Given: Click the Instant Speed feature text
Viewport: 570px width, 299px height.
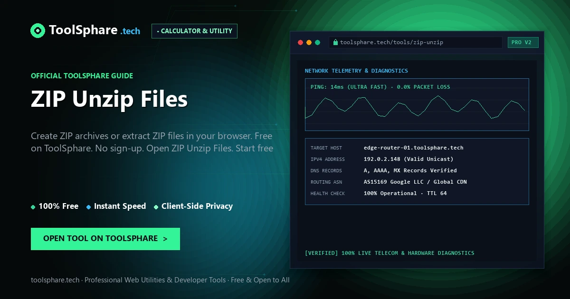Looking at the screenshot, I should (120, 206).
